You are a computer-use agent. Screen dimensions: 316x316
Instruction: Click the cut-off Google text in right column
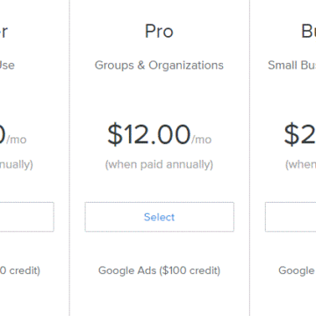coord(297,270)
